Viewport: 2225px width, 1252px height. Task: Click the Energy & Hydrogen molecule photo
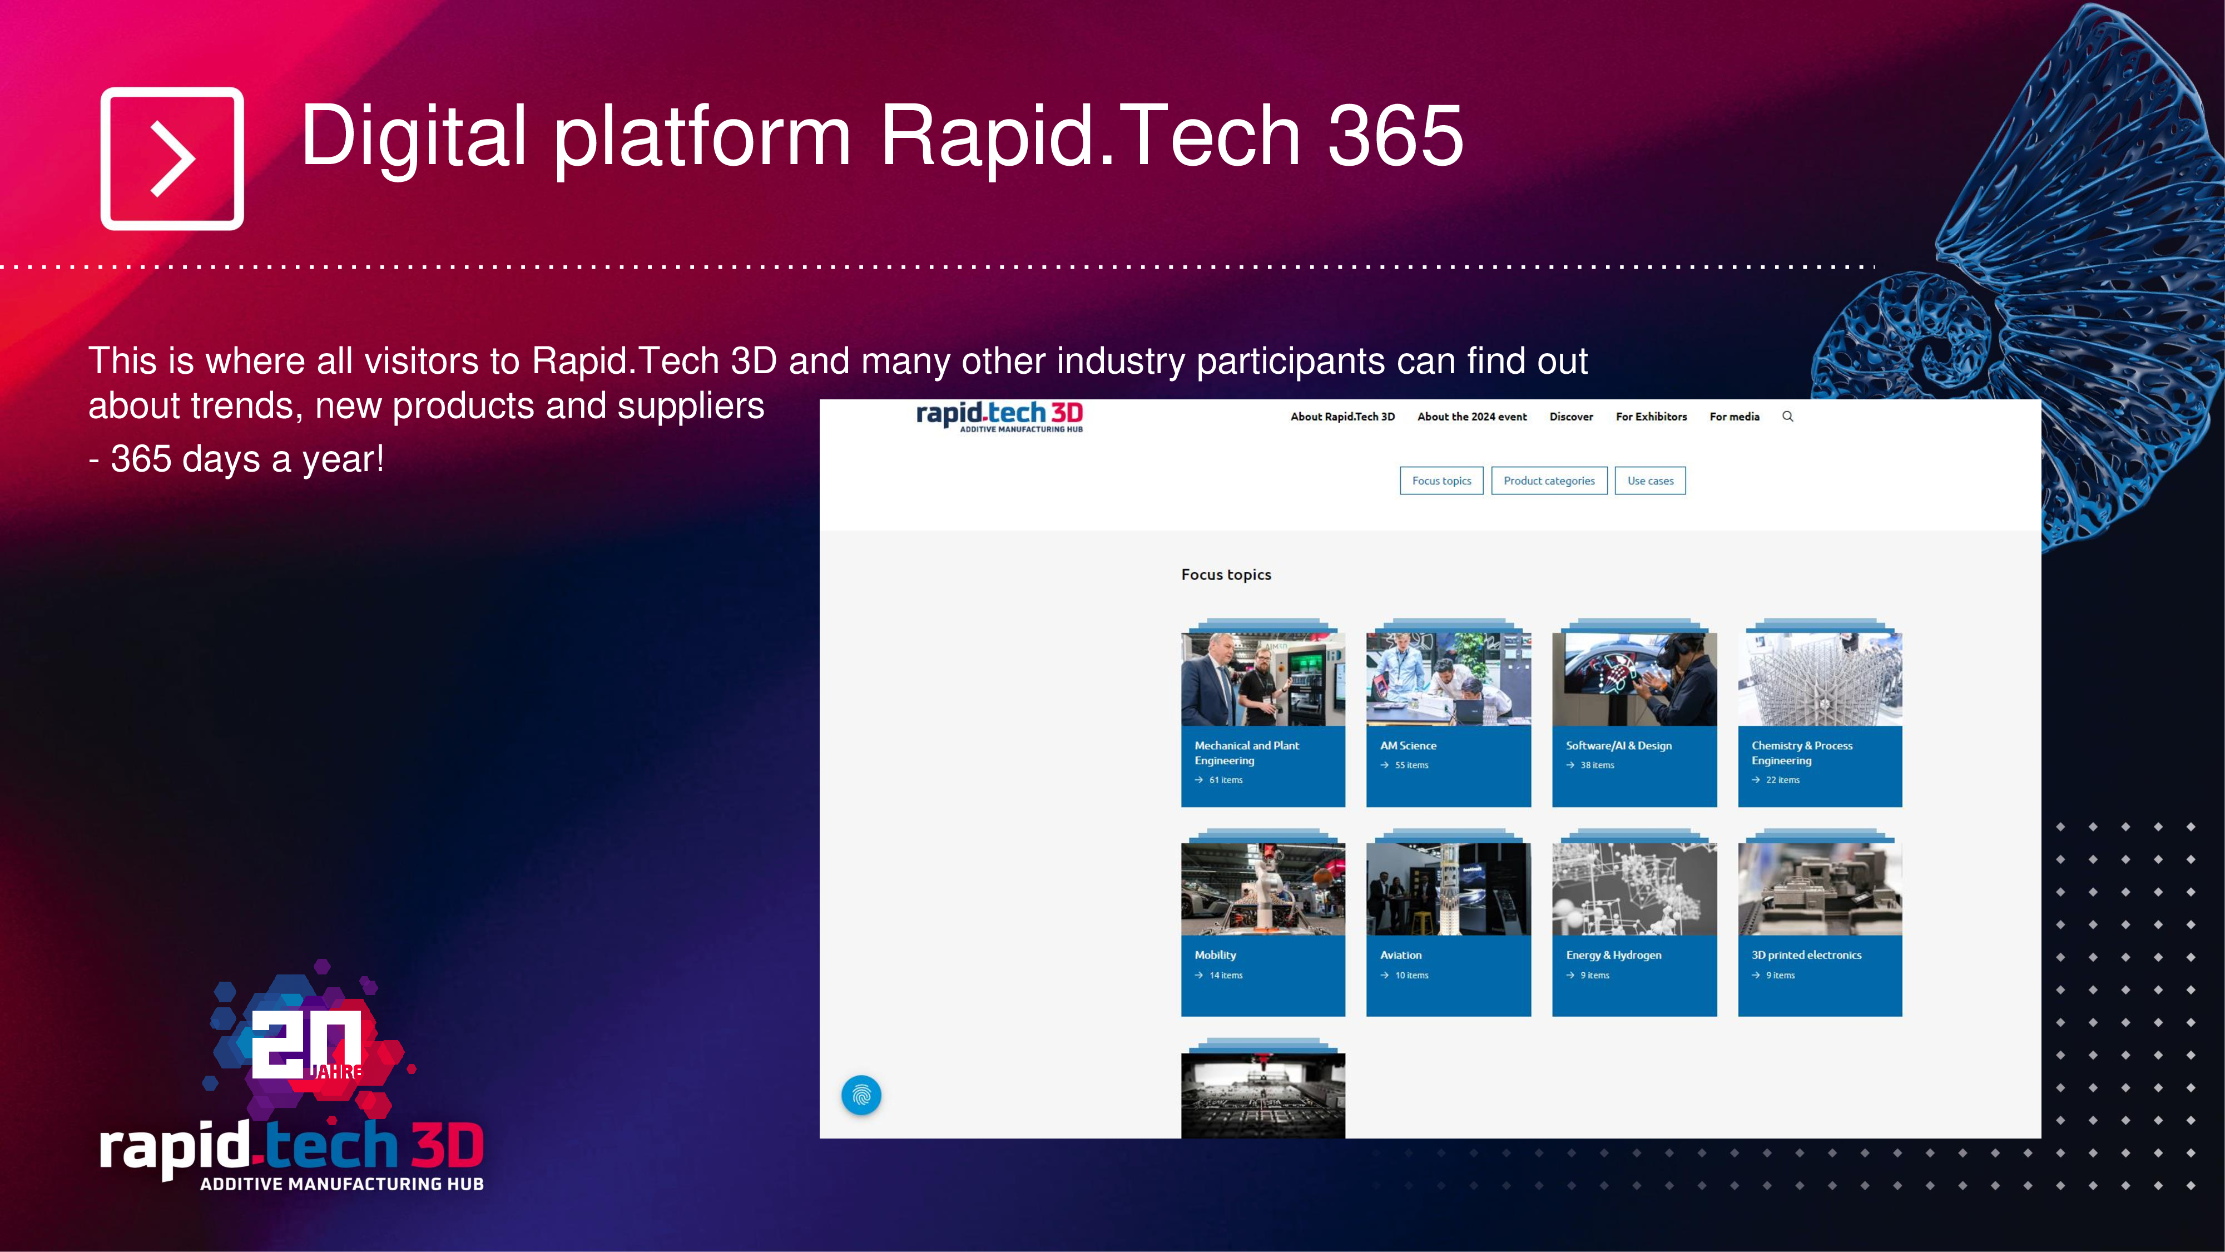[1634, 889]
